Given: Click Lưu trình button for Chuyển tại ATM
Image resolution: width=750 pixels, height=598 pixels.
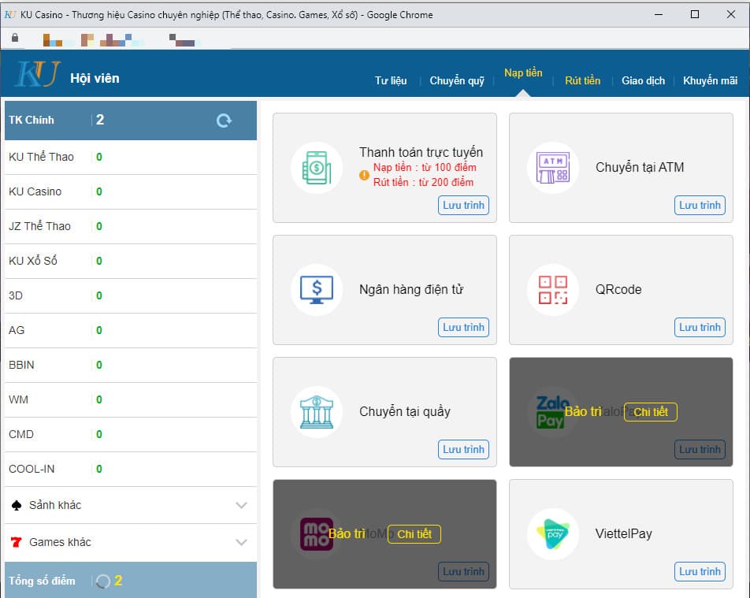Looking at the screenshot, I should coord(700,205).
